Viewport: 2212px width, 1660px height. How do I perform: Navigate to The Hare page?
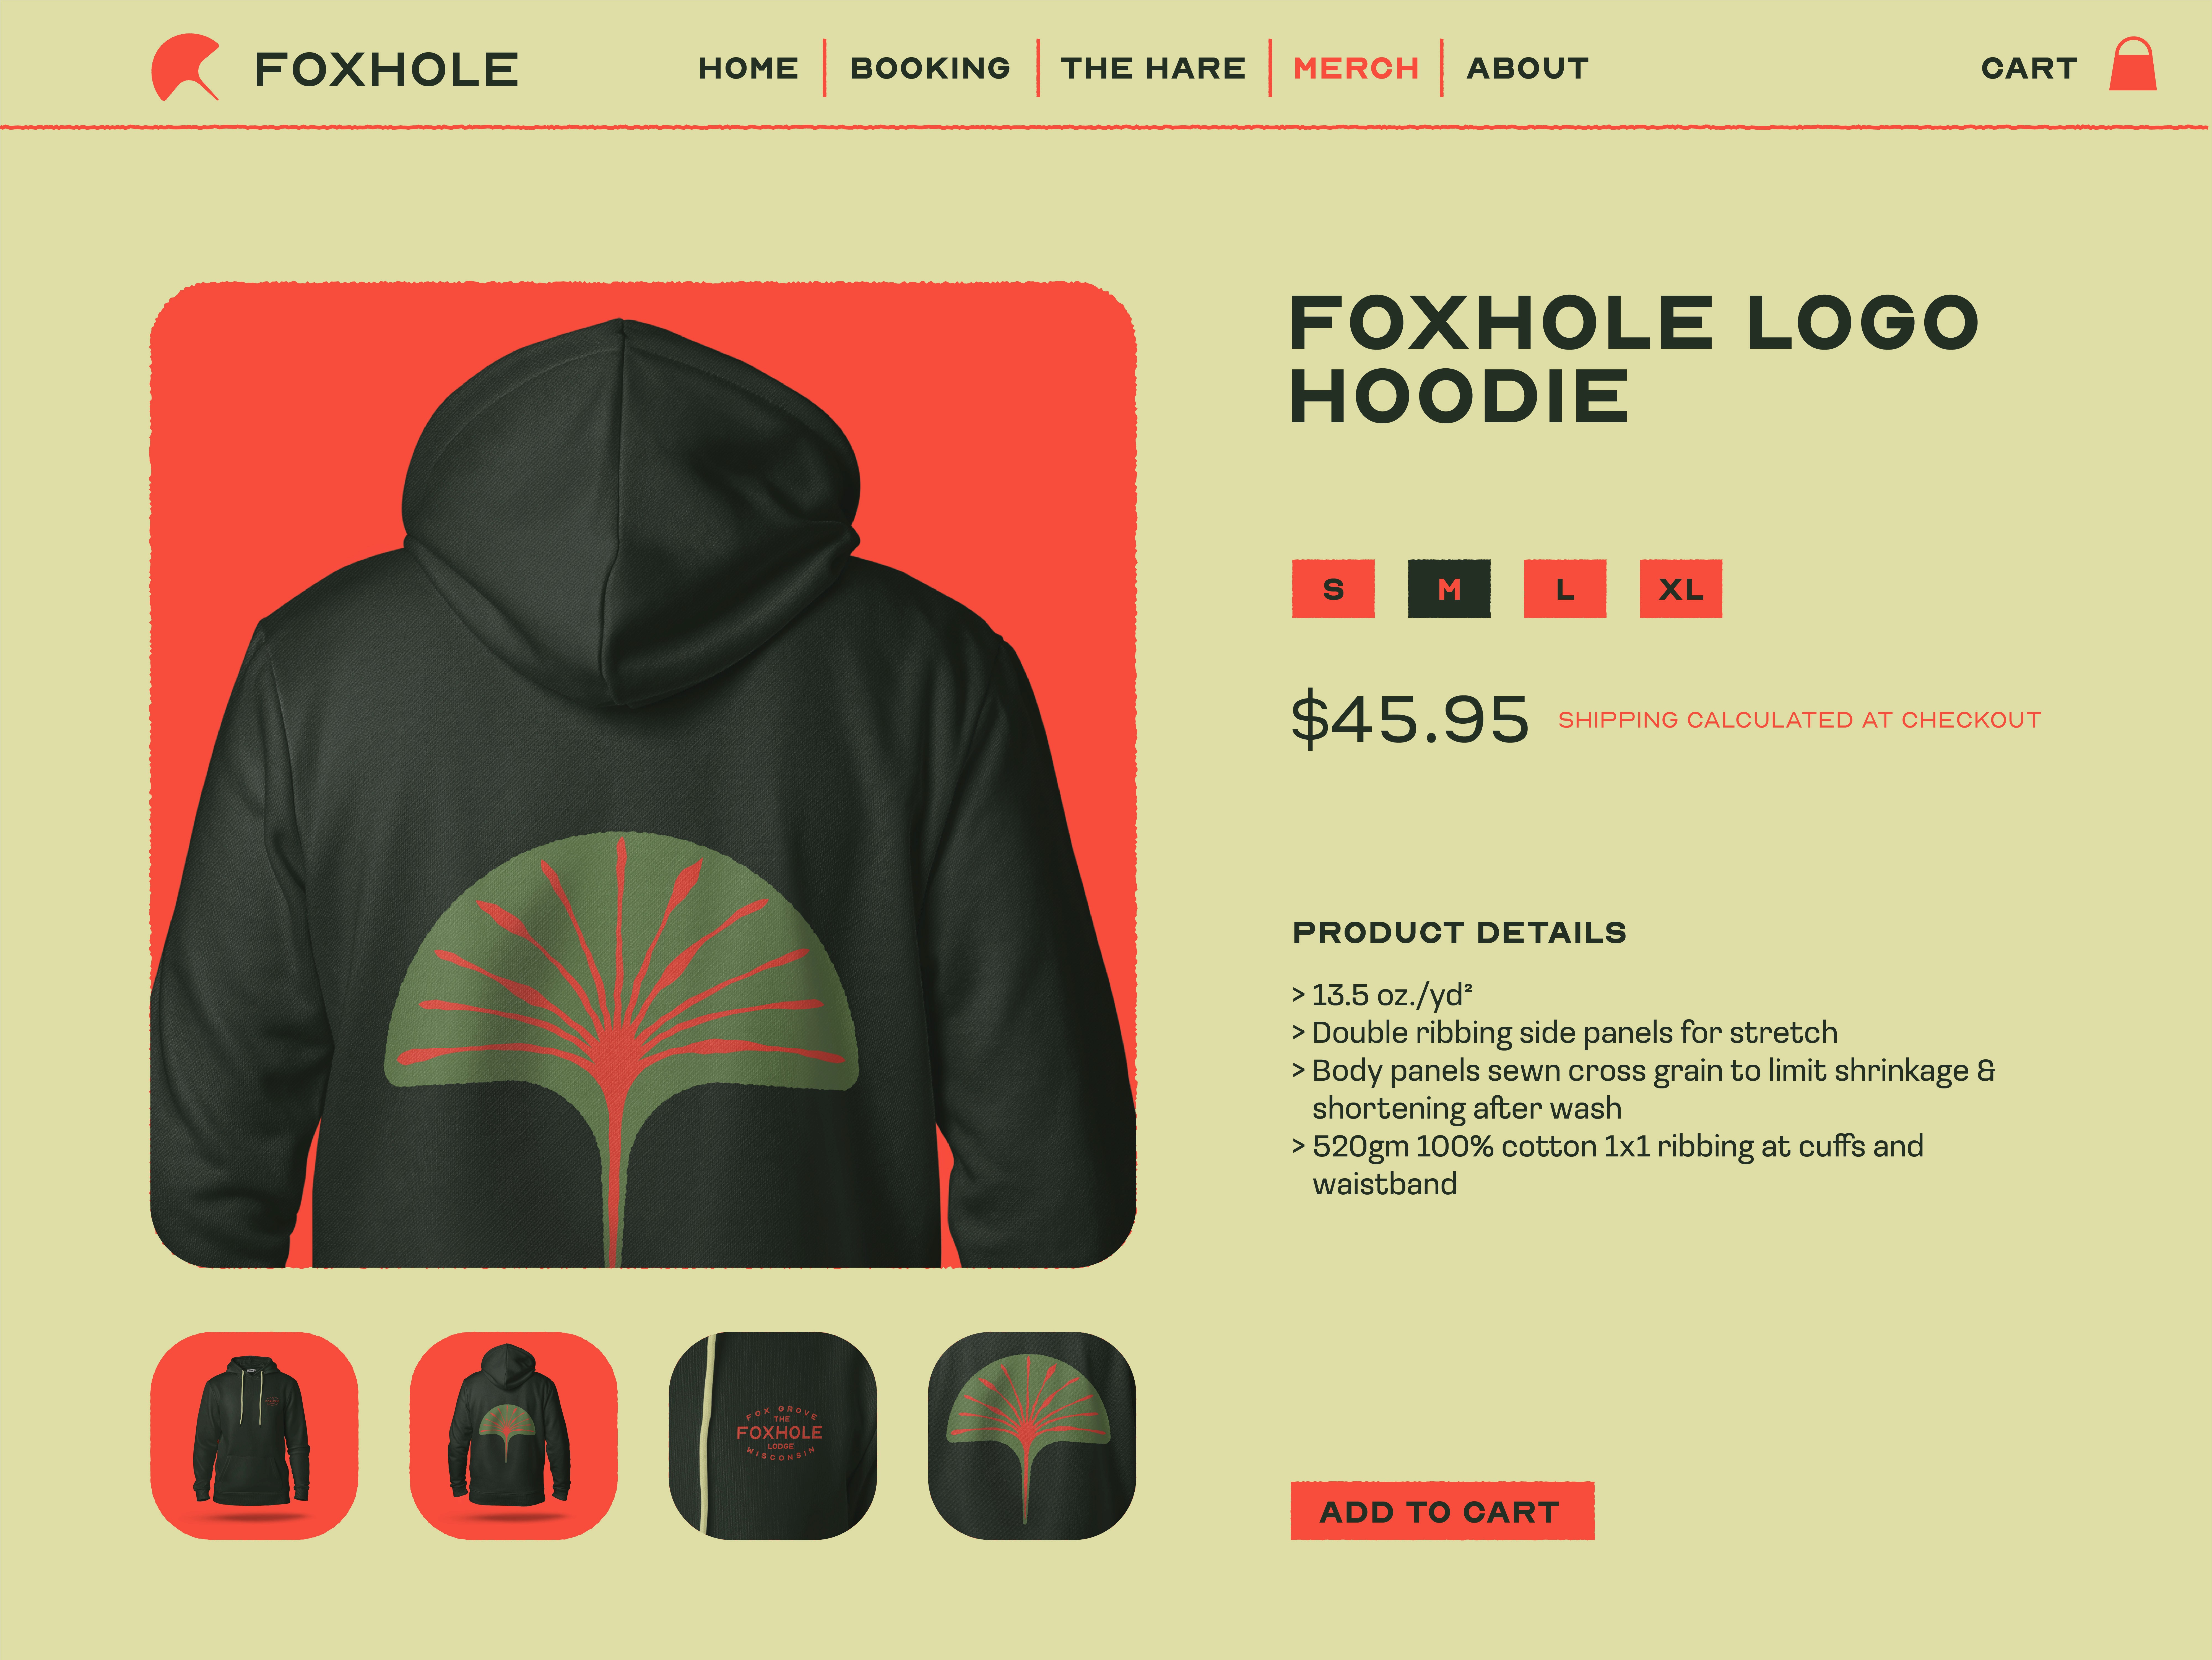pyautogui.click(x=1153, y=68)
